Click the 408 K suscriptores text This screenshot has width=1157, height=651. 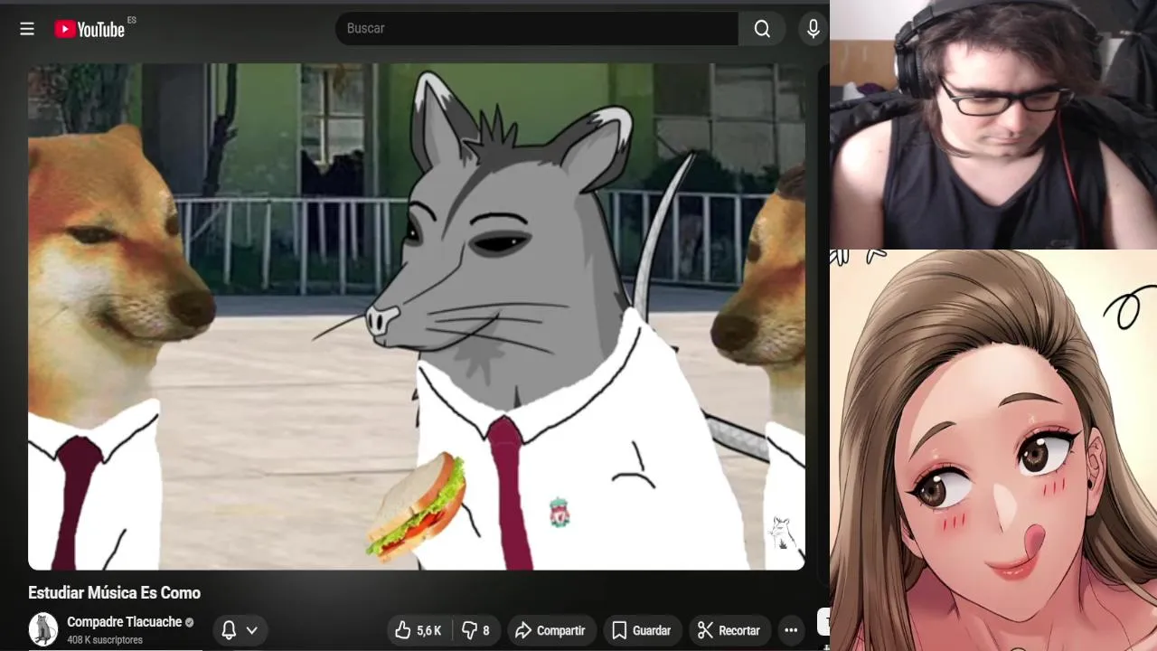pos(105,640)
